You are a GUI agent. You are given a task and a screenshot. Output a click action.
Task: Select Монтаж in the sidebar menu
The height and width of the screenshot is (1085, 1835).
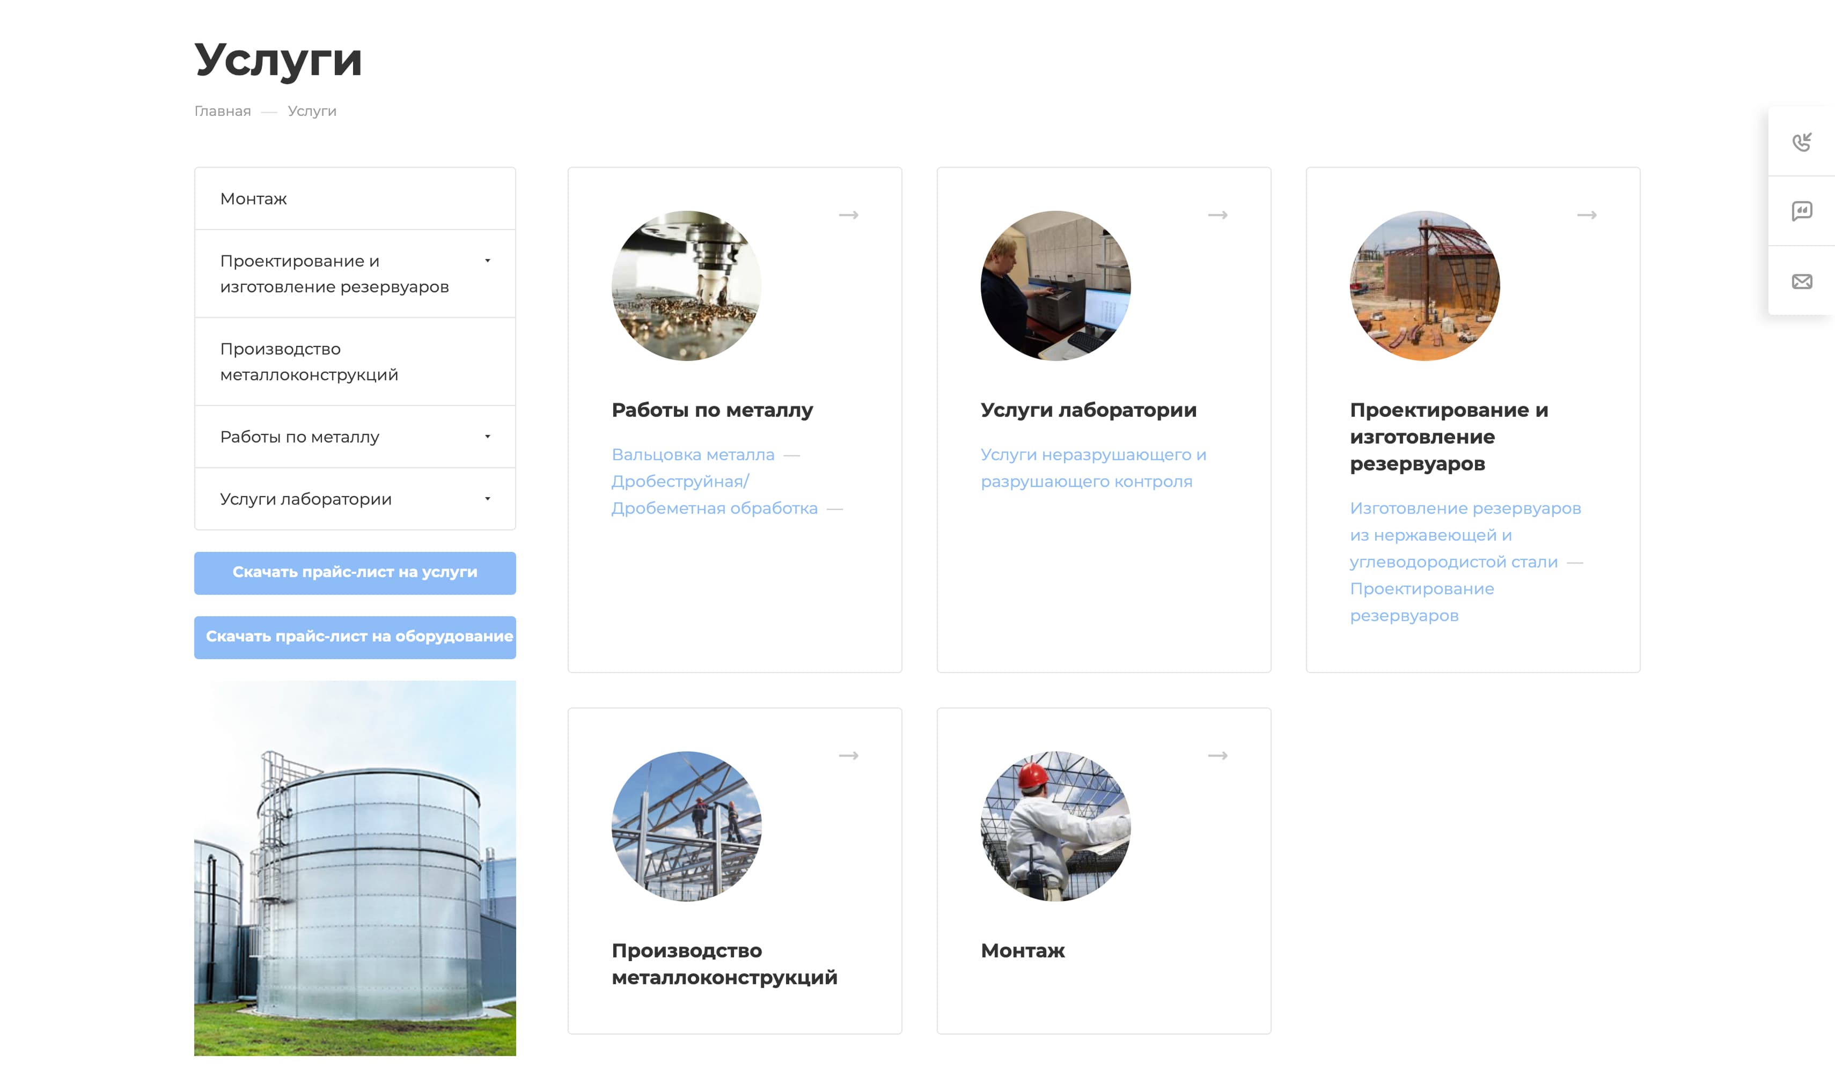(x=355, y=199)
